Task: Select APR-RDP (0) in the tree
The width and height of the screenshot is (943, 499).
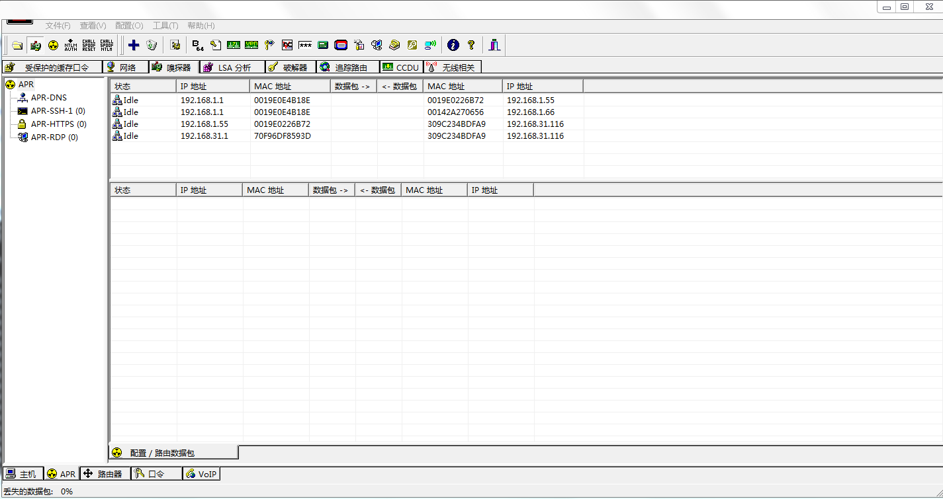Action: [54, 137]
